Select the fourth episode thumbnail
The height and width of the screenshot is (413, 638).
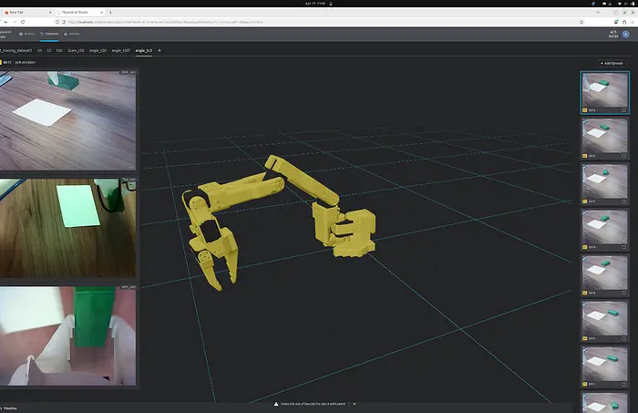[604, 230]
